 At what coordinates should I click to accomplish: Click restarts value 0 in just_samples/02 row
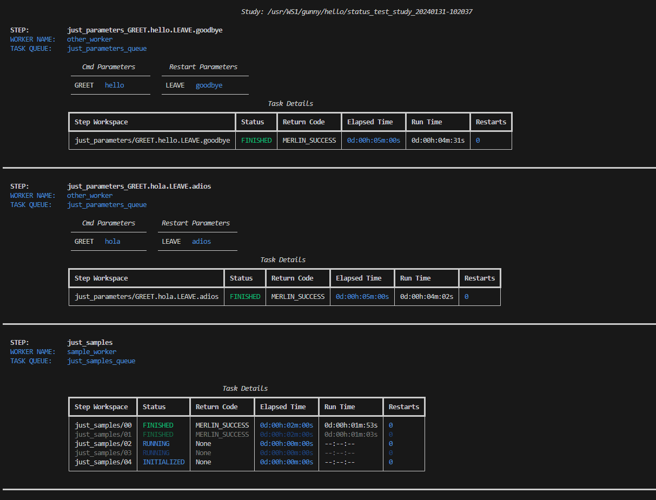click(391, 444)
